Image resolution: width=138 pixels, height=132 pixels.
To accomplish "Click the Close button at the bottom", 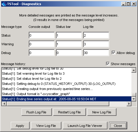I will [118, 126].
